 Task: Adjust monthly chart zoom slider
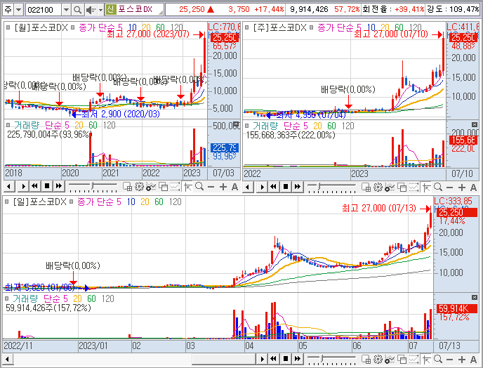tap(93, 187)
